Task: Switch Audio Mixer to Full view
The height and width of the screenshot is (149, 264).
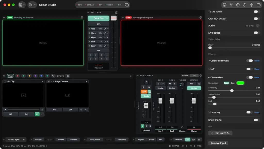Action: [x=194, y=76]
